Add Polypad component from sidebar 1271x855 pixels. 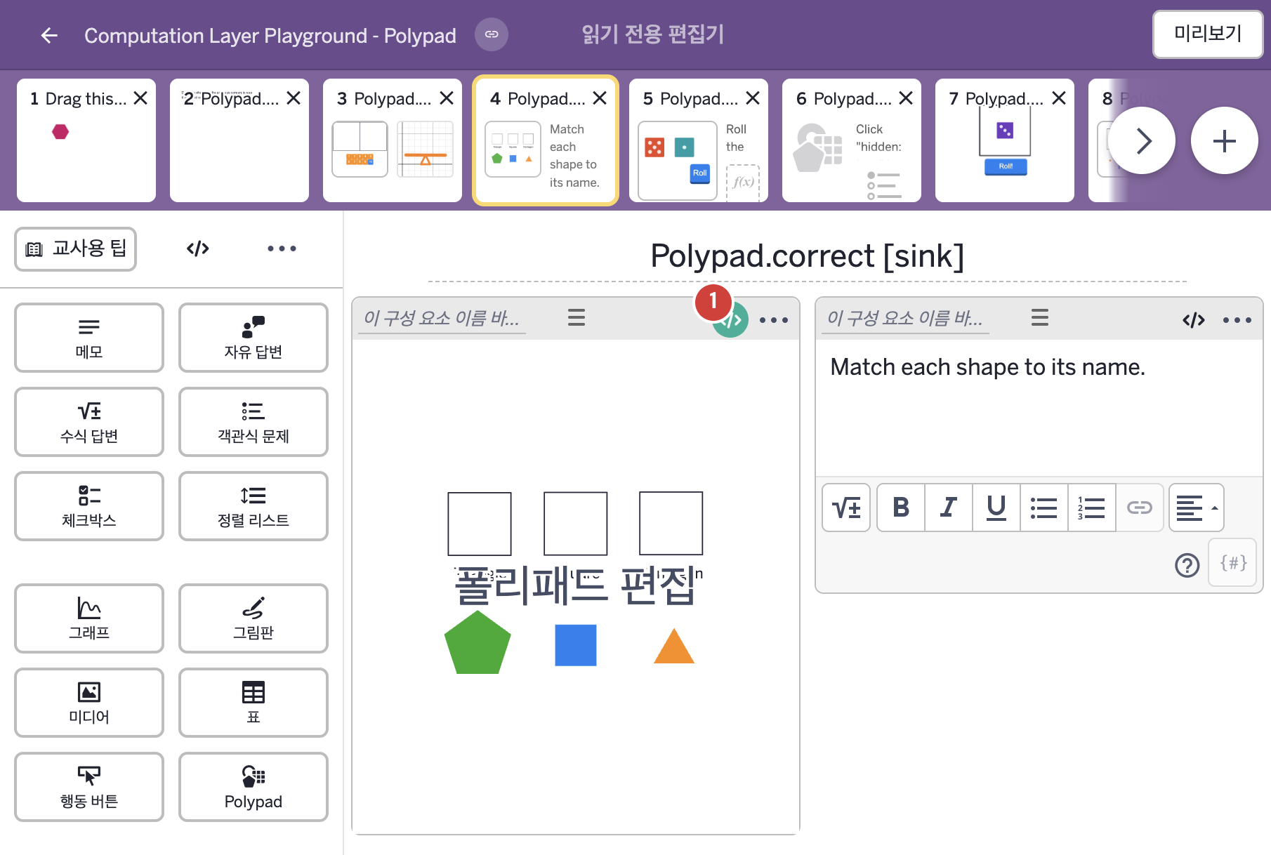click(253, 787)
